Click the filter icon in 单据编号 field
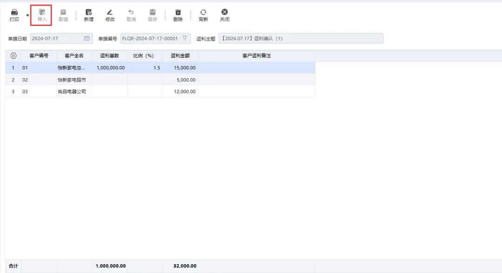Viewport: 502px width, 273px height. click(185, 39)
